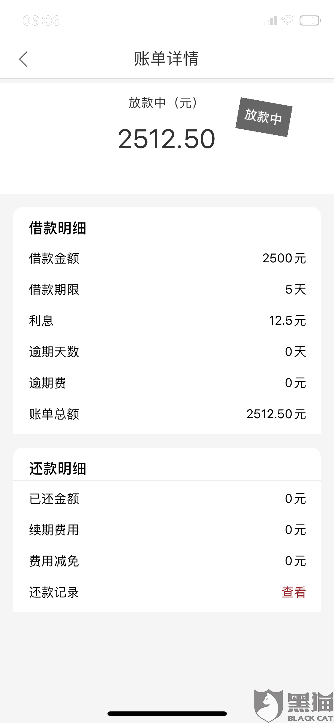Tap the home indicator bar

coord(167,714)
